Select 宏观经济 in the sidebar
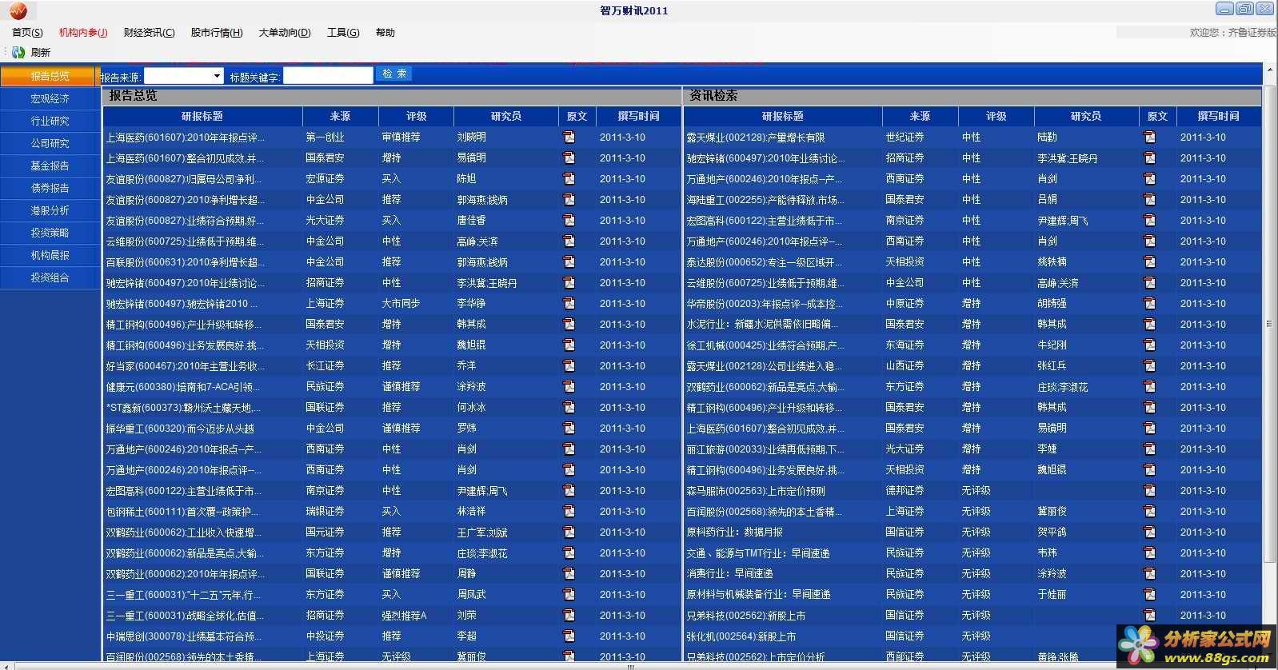The height and width of the screenshot is (670, 1278). (50, 98)
